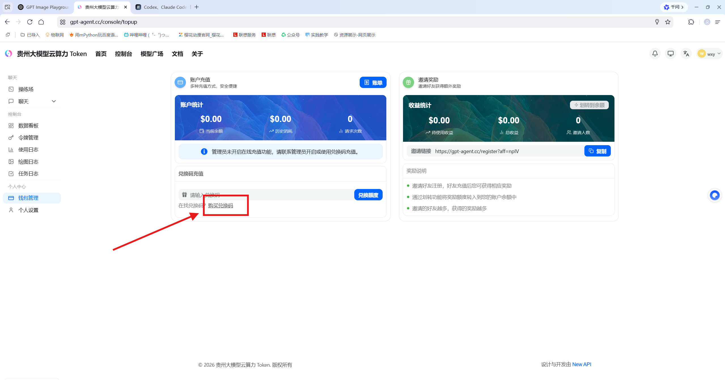The width and height of the screenshot is (725, 380).
Task: Click the language translation icon
Action: [686, 53]
